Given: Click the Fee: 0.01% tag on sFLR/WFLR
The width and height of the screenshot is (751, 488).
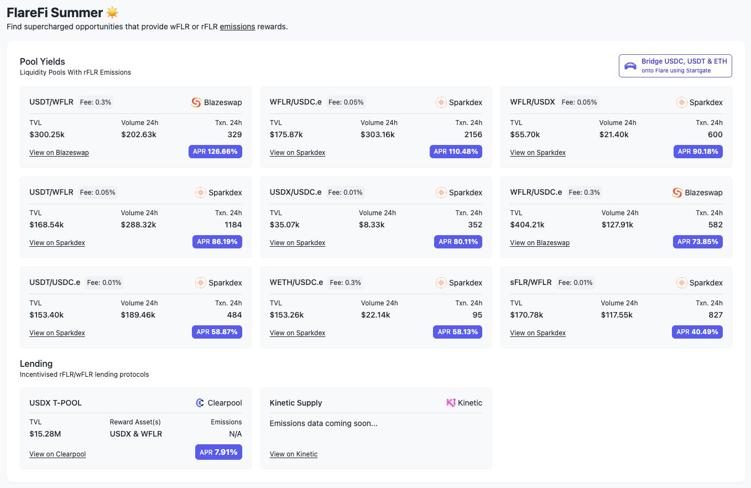Looking at the screenshot, I should (x=576, y=283).
